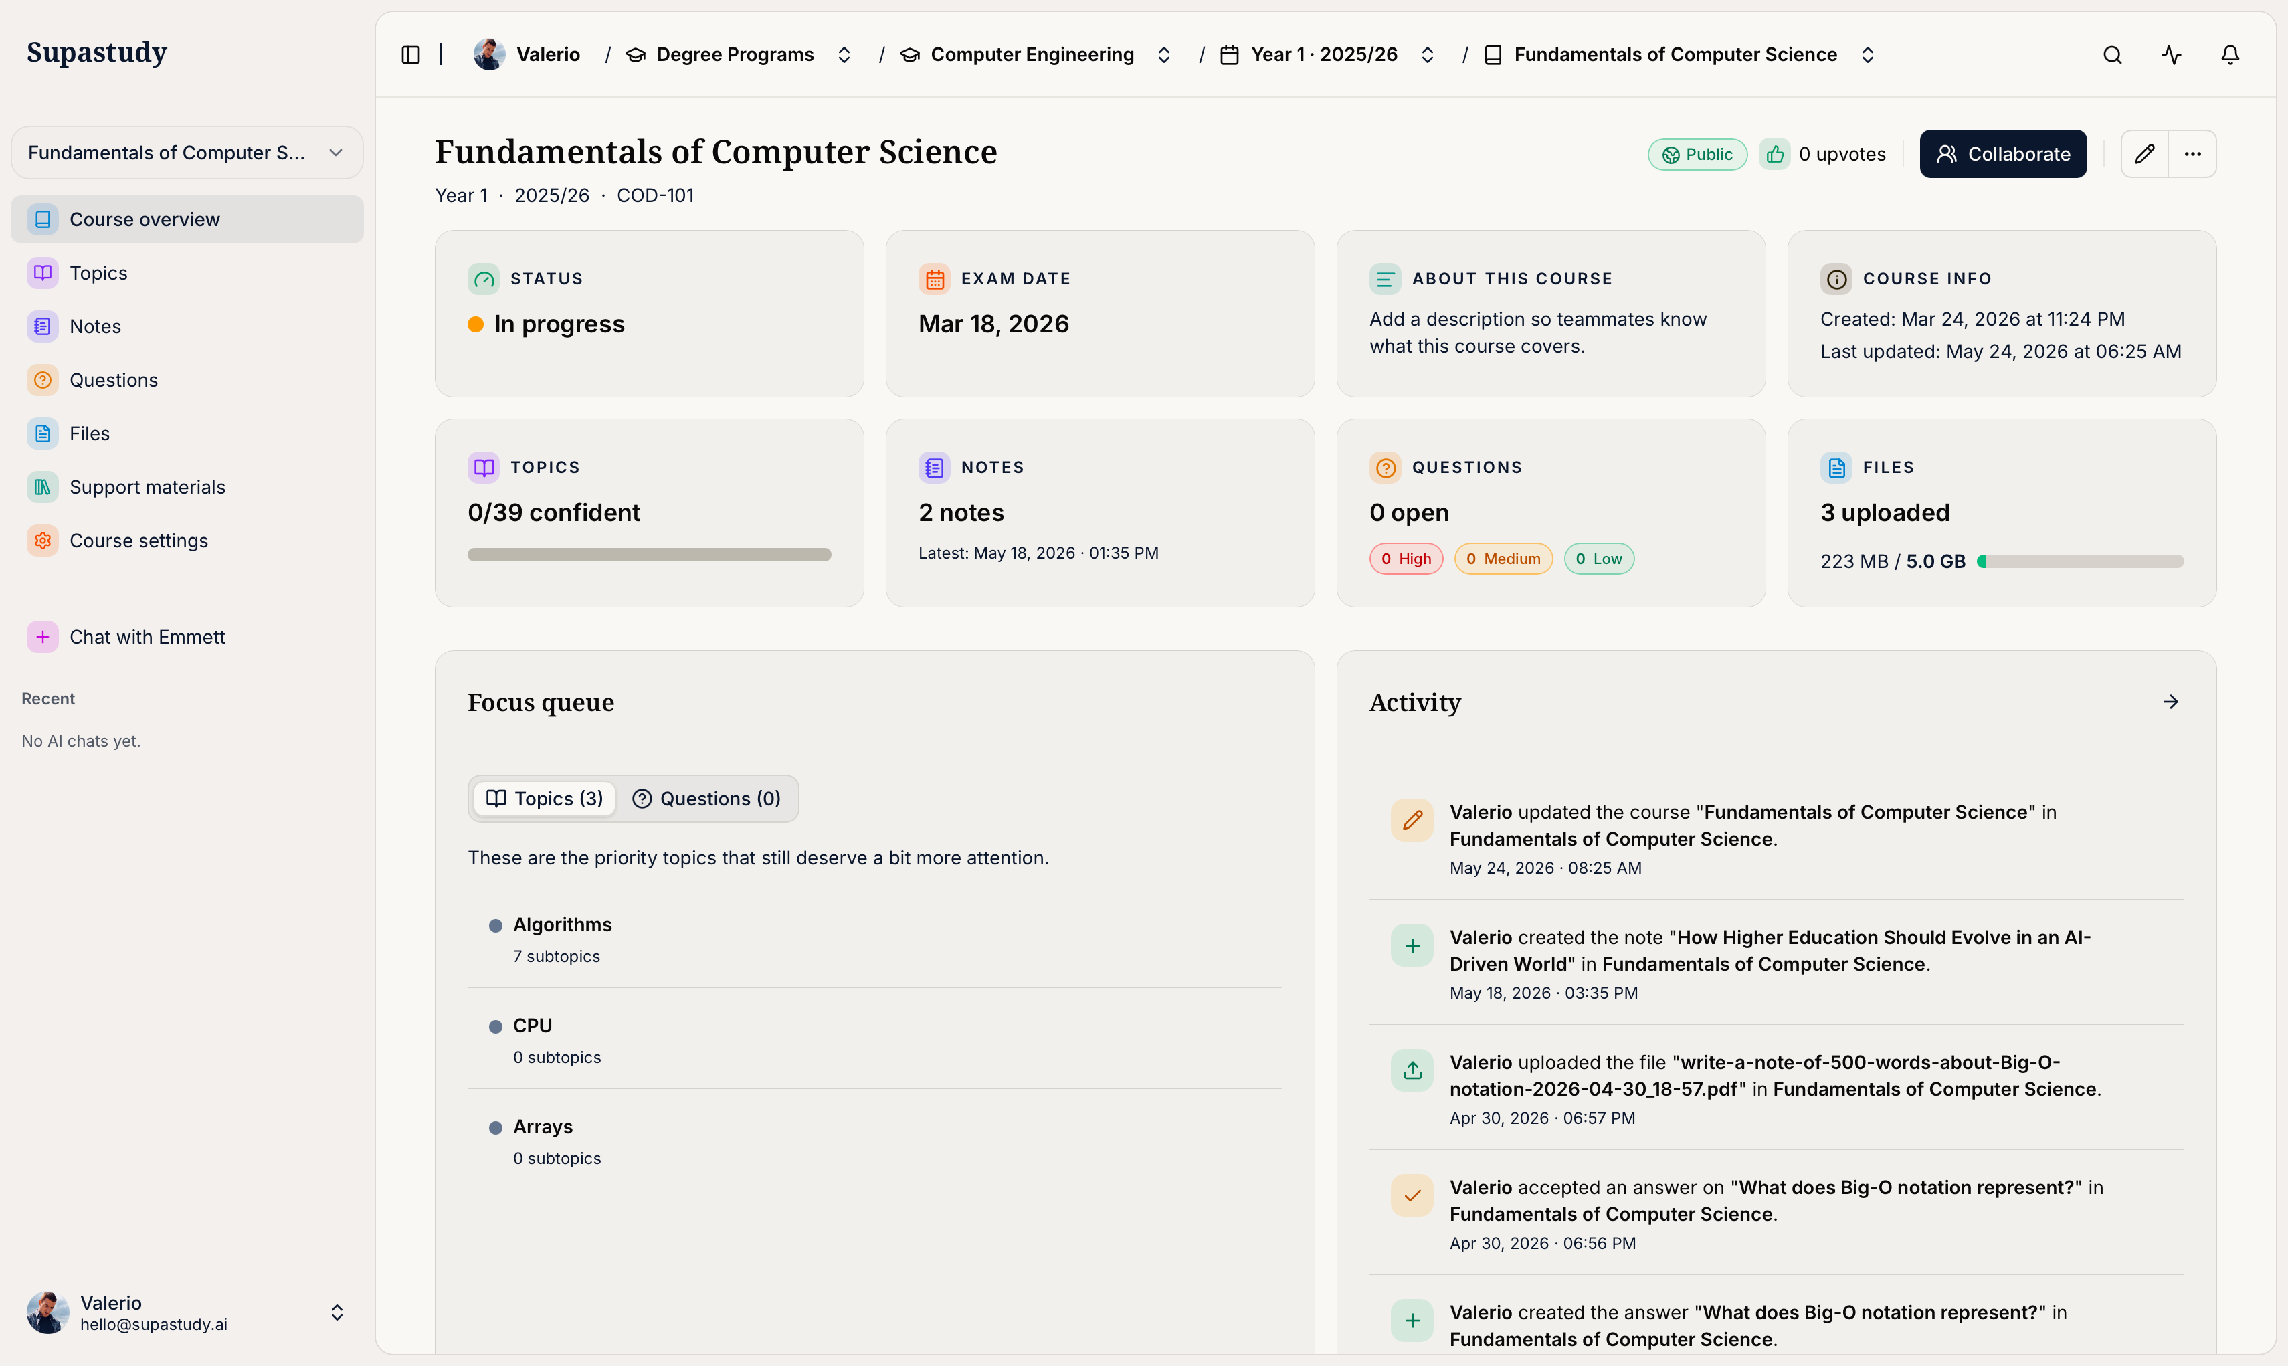Open Notes in the sidebar
Viewport: 2288px width, 1366px height.
(x=187, y=326)
